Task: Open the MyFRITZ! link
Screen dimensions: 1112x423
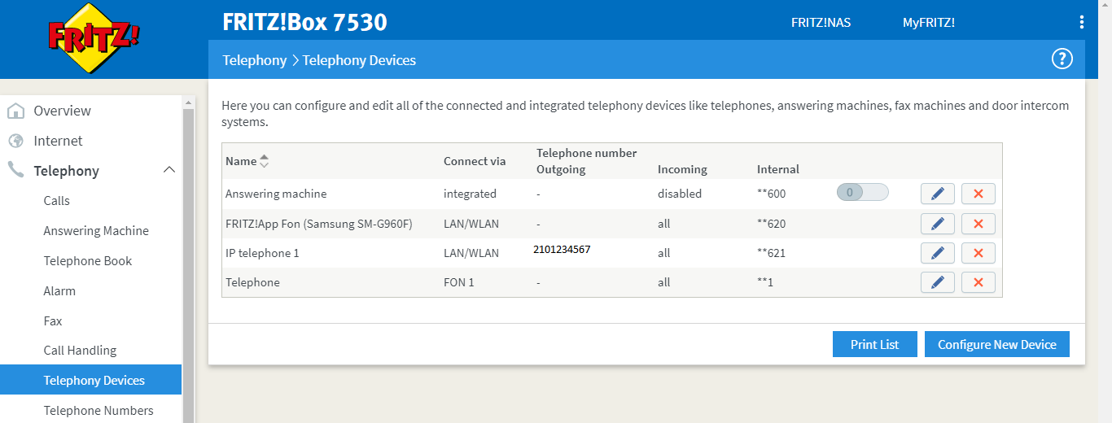Action: coord(929,22)
